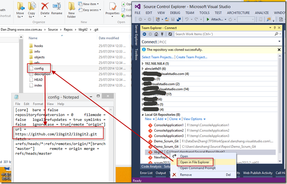
Task: Click the Visual Studio logo icon
Action: [x=137, y=7]
